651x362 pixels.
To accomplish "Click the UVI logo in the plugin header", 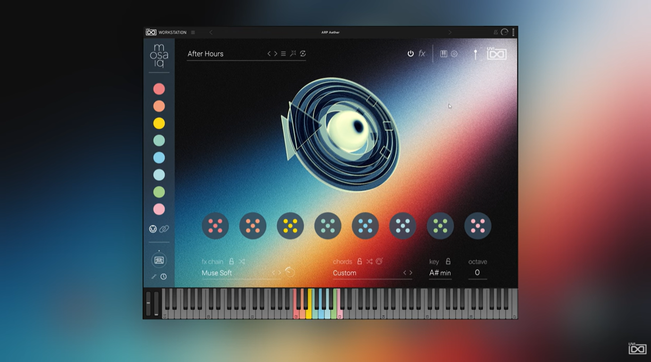I will click(x=497, y=53).
